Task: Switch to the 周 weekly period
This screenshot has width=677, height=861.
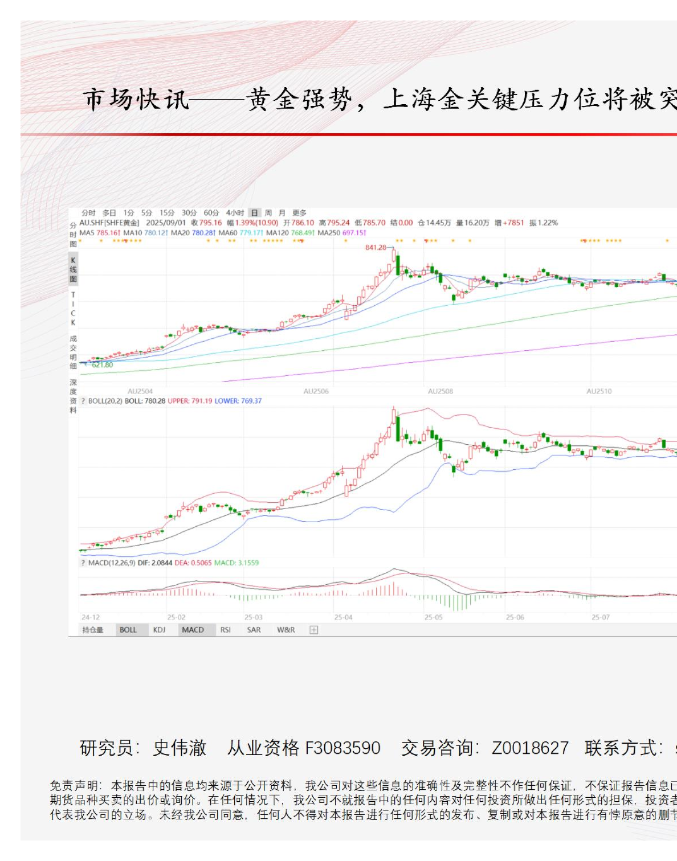Action: (268, 213)
